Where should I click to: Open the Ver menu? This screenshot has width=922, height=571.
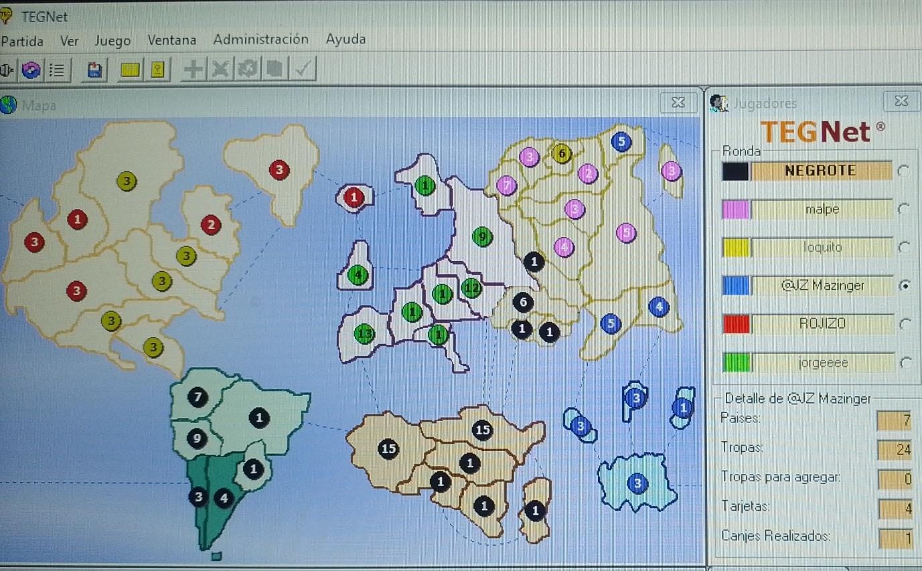tap(69, 41)
